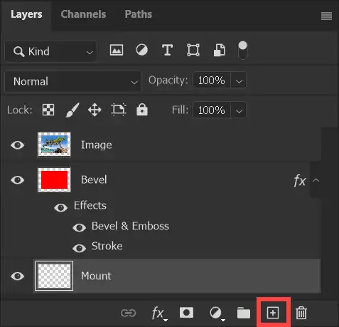Open the Normal blend mode dropdown
This screenshot has width=339, height=327.
pyautogui.click(x=72, y=81)
